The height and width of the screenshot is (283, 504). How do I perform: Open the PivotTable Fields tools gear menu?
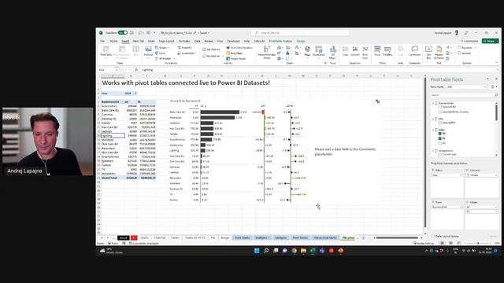point(493,87)
